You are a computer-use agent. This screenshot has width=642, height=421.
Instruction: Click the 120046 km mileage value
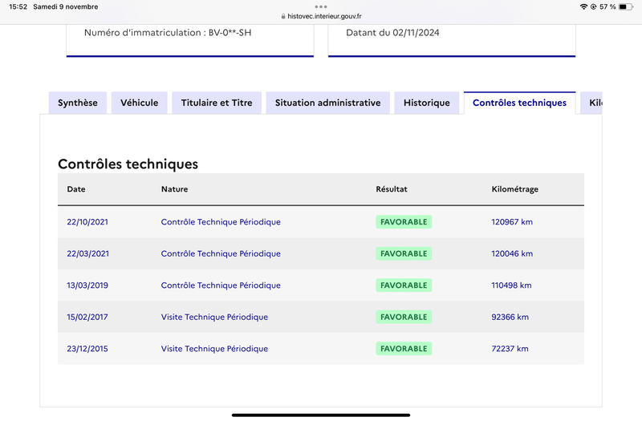pos(512,253)
